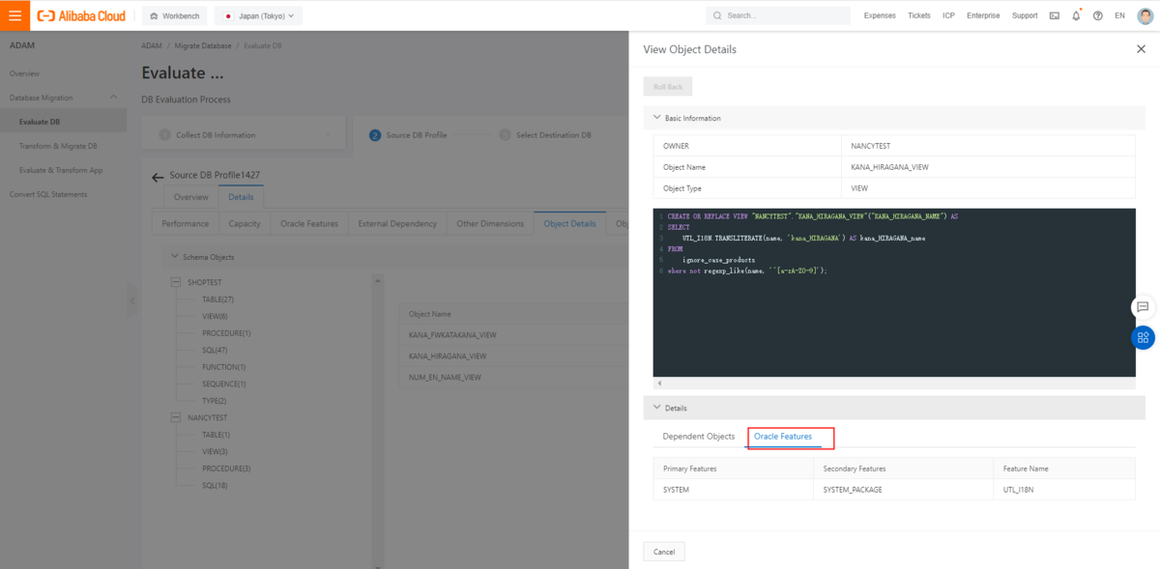The width and height of the screenshot is (1160, 569).
Task: Select Evaluate DB in the sidebar
Action: 63,122
